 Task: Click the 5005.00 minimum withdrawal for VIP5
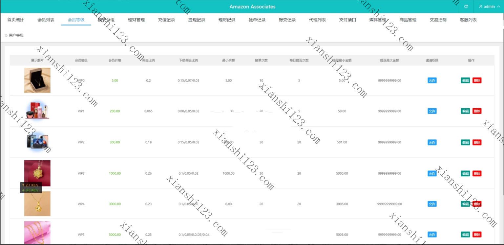click(x=342, y=235)
